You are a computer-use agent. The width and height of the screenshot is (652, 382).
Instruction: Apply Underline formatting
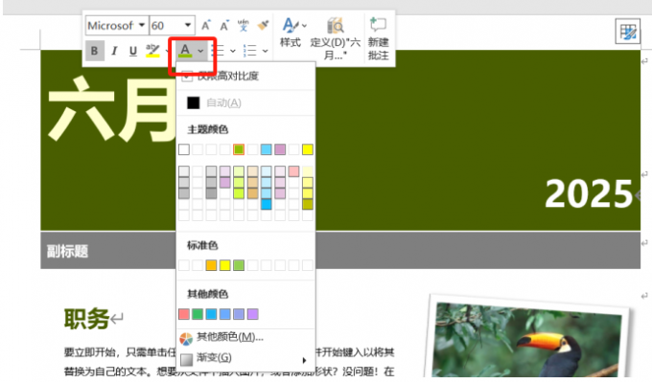(x=132, y=51)
